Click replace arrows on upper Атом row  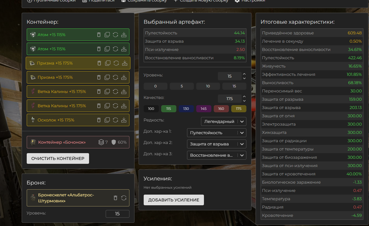coord(115,35)
